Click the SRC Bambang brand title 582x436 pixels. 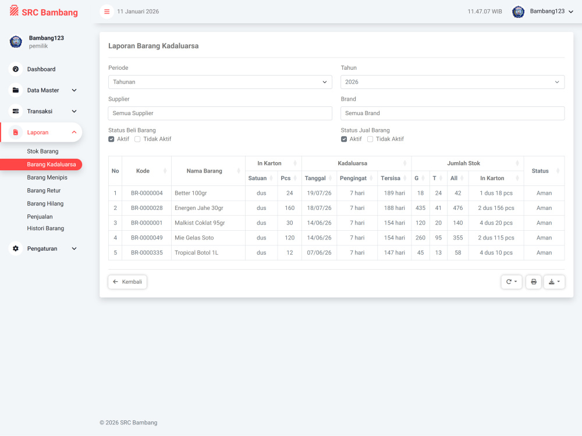click(49, 12)
